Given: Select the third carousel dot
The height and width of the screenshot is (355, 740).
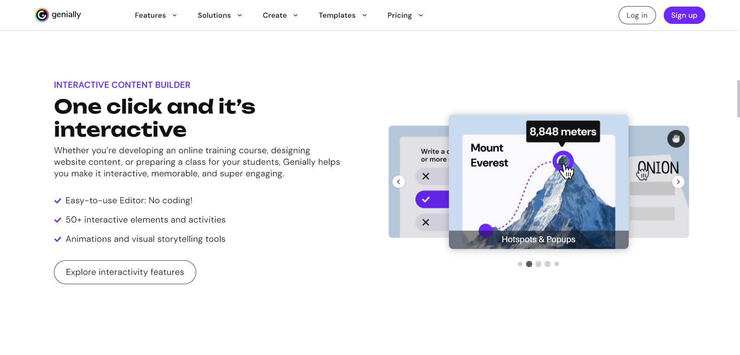Looking at the screenshot, I should pyautogui.click(x=538, y=264).
